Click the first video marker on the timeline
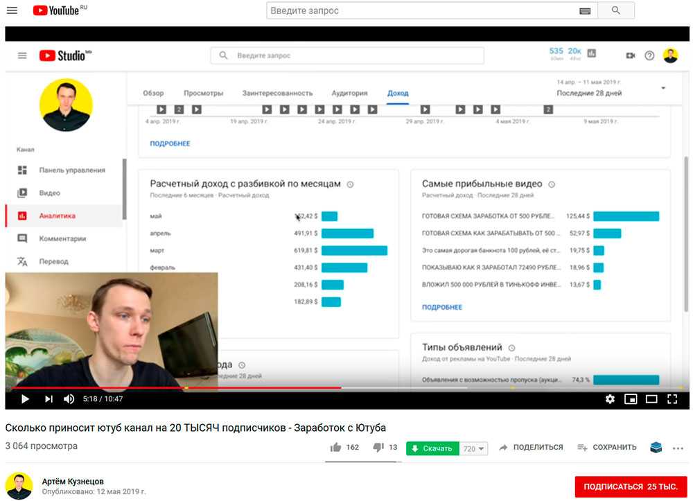The image size is (693, 501). [x=161, y=109]
